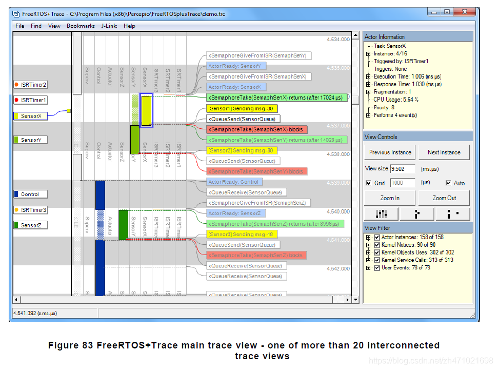Screen dimensions: 498x370
Task: Expand the Execution Time tree node
Action: (x=368, y=76)
